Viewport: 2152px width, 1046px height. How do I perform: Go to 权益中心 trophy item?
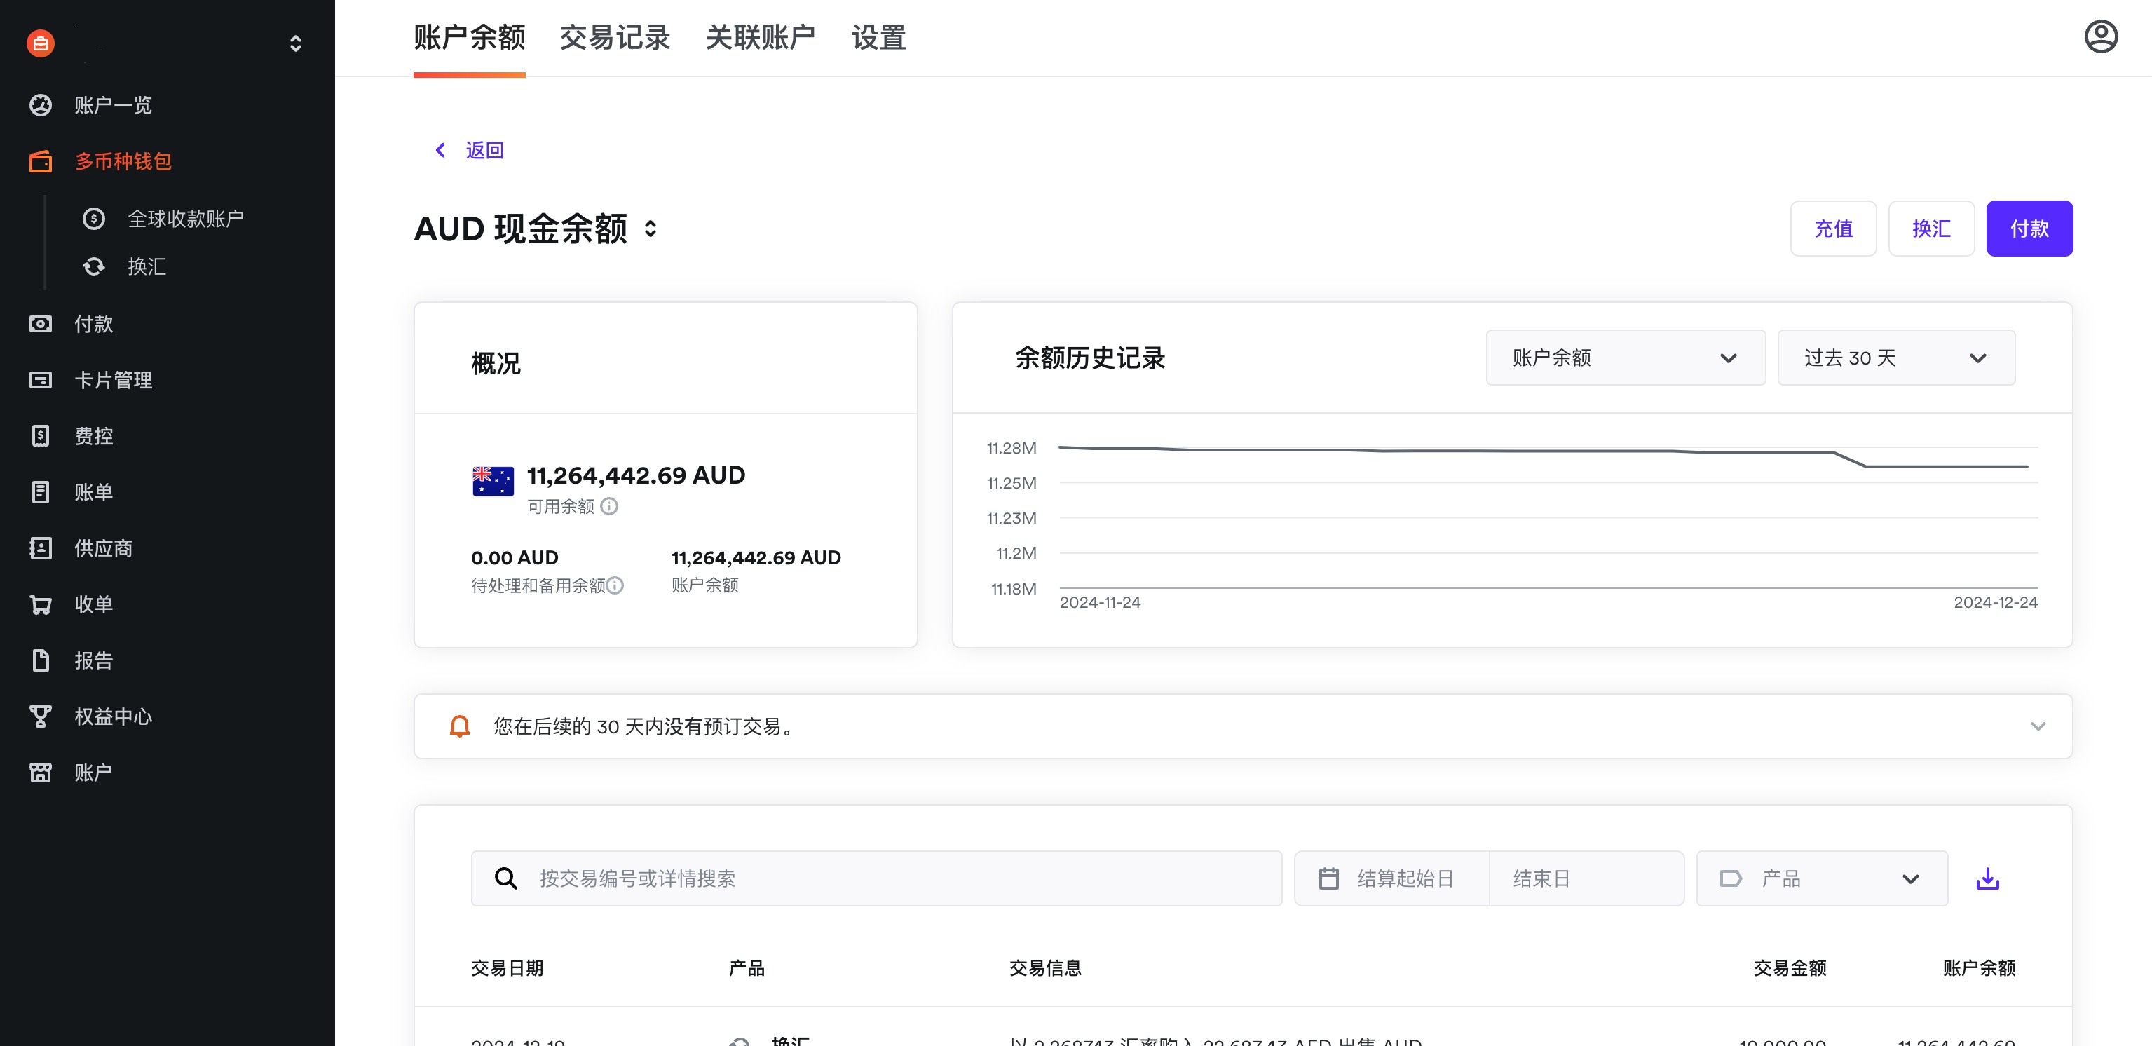tap(113, 716)
